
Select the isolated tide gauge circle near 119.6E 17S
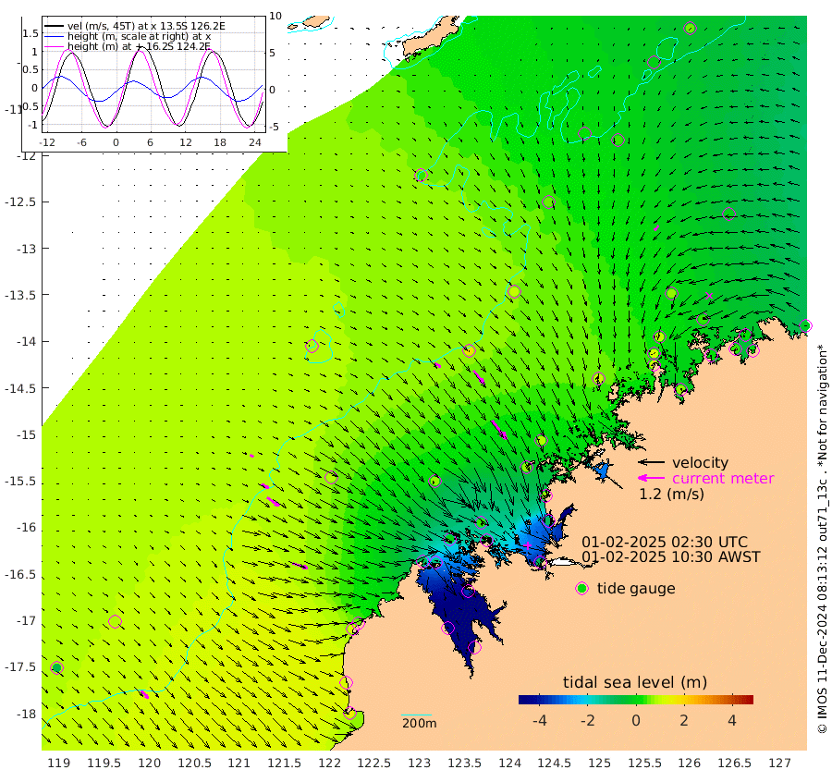click(116, 621)
